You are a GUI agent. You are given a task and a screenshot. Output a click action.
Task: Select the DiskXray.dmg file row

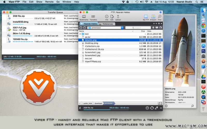(120, 43)
